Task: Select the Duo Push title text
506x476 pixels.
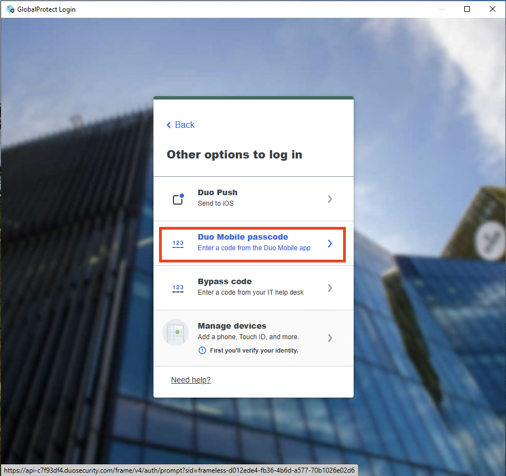Action: click(x=217, y=192)
